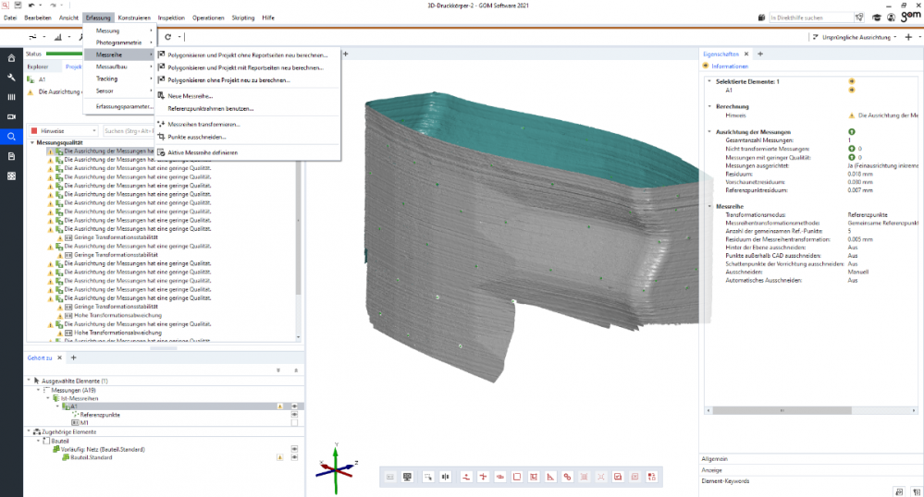Select the magnifier inspection icon in sidebar
Viewport: 924px width, 497px height.
11,137
